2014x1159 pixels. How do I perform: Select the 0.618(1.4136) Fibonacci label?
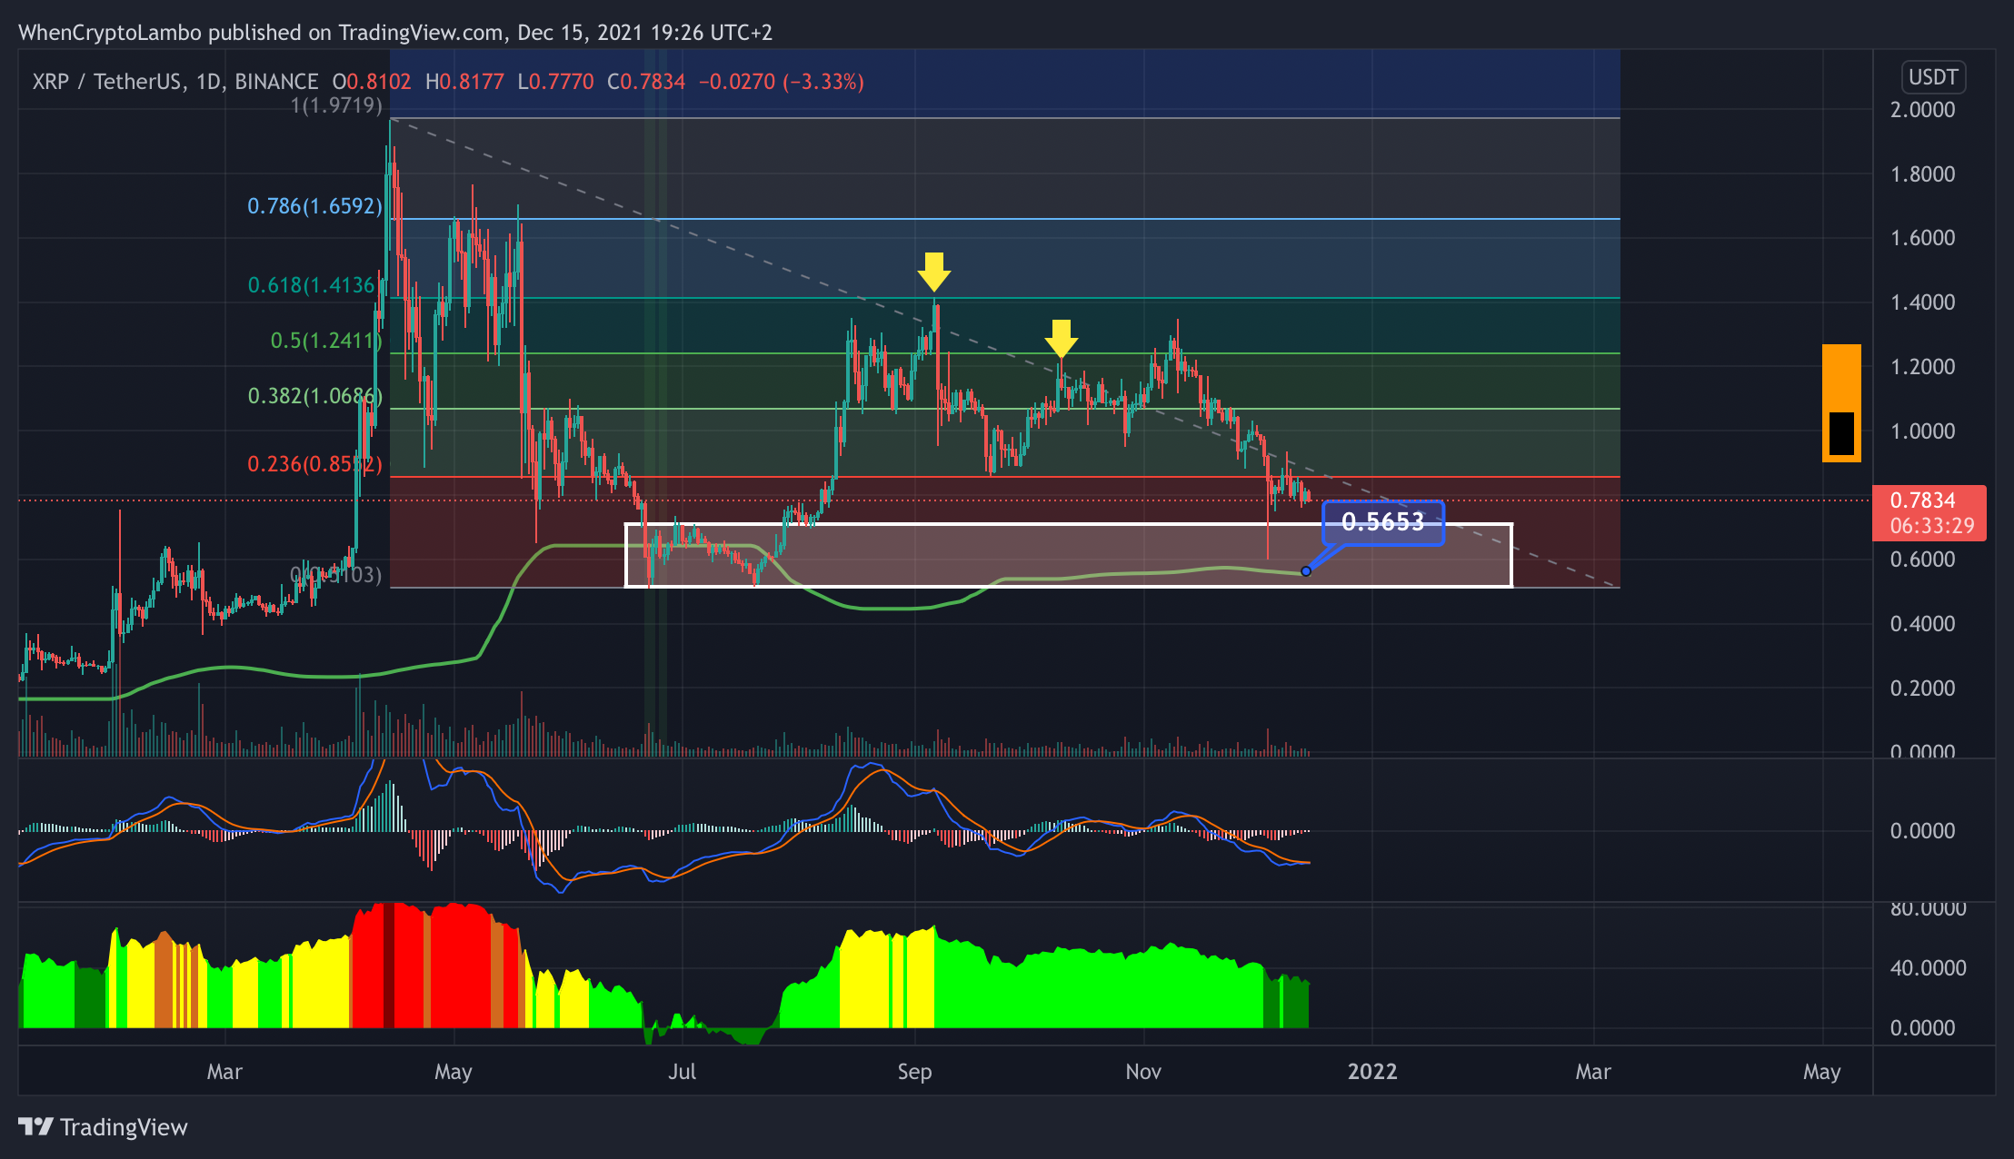[312, 285]
